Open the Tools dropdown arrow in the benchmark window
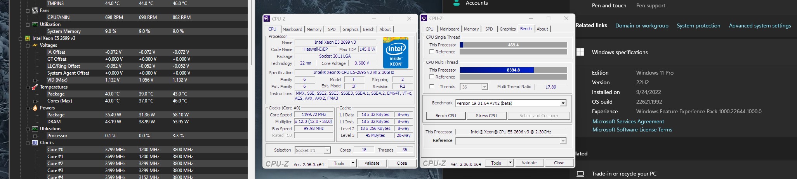The width and height of the screenshot is (797, 179). pyautogui.click(x=510, y=163)
